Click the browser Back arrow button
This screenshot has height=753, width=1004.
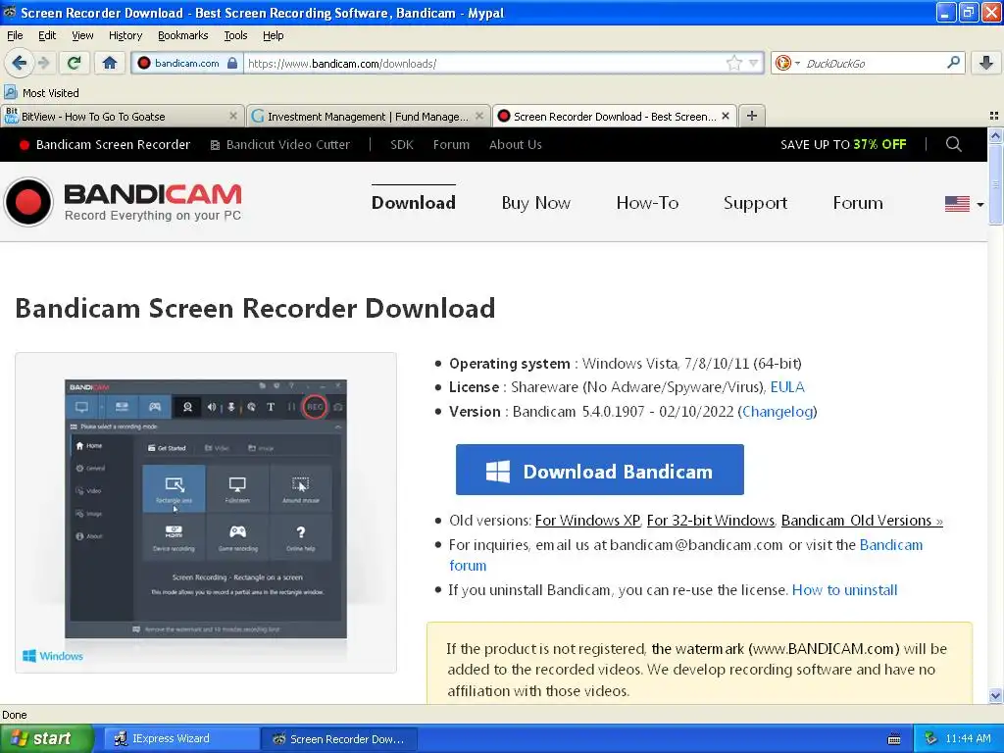point(19,63)
